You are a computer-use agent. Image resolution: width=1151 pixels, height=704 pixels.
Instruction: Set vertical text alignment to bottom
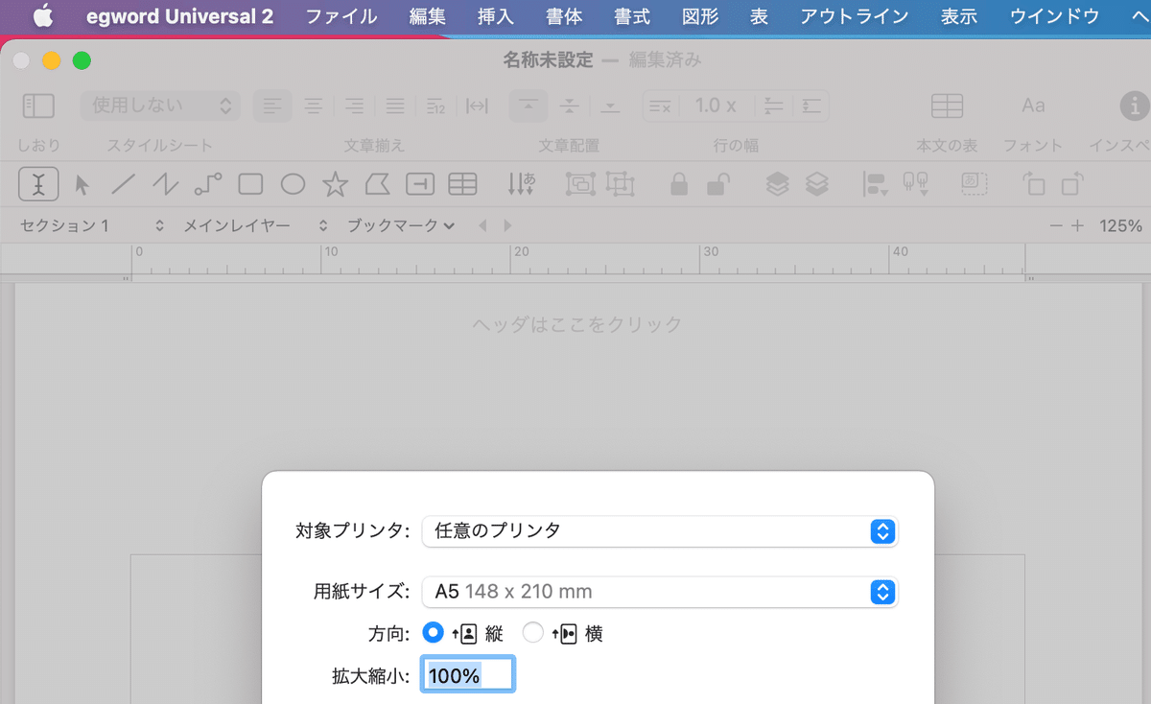click(x=611, y=106)
